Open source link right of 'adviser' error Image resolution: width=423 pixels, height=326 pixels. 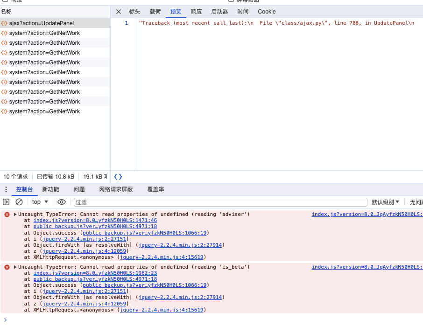[367, 214]
